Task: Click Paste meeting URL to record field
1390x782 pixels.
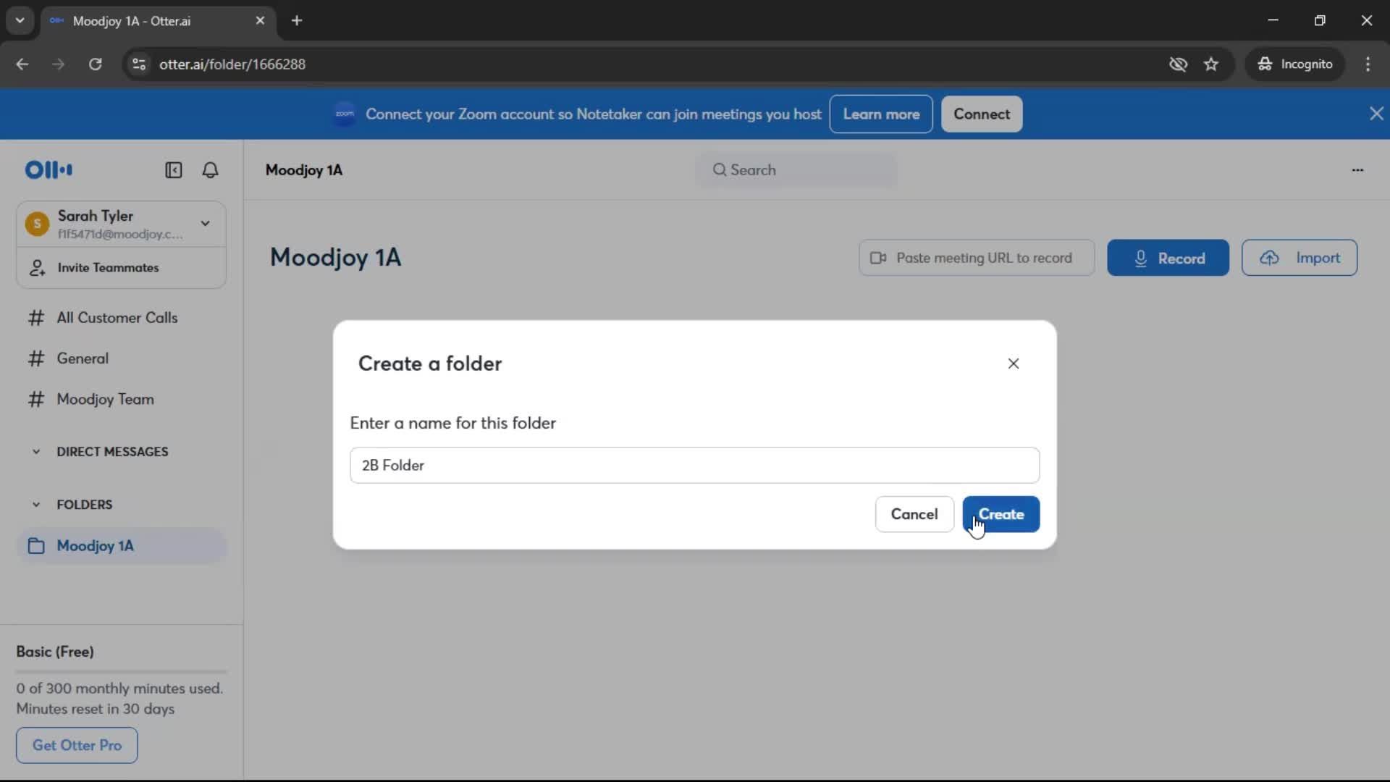Action: (977, 258)
